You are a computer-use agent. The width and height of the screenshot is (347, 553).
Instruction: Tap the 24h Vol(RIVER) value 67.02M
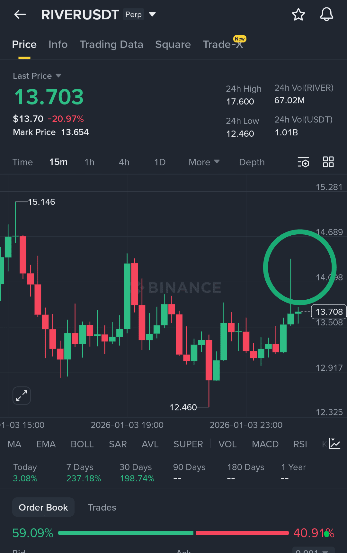(289, 100)
